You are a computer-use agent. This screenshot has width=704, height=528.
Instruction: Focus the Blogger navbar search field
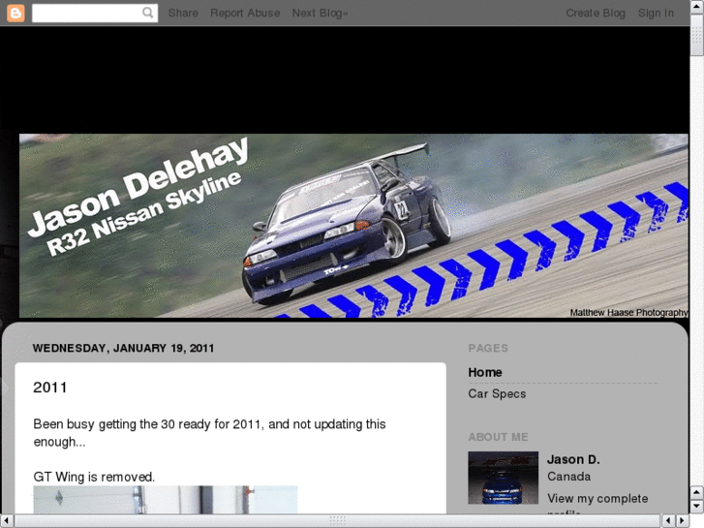95,13
